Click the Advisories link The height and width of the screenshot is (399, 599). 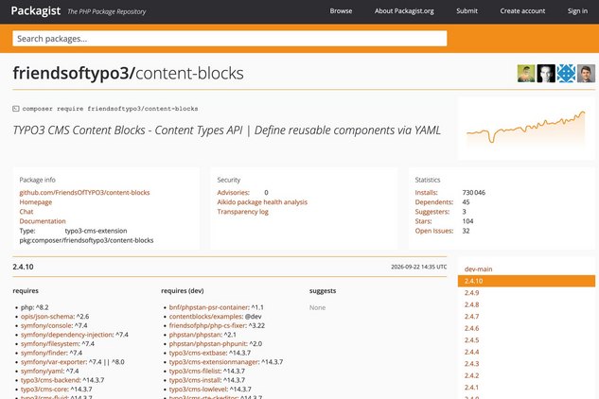pyautogui.click(x=233, y=193)
